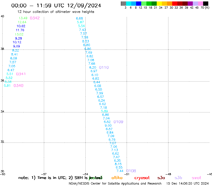This screenshot has width=212, height=186.
Task: Click the 7.47 wave height value
Action: point(116,157)
